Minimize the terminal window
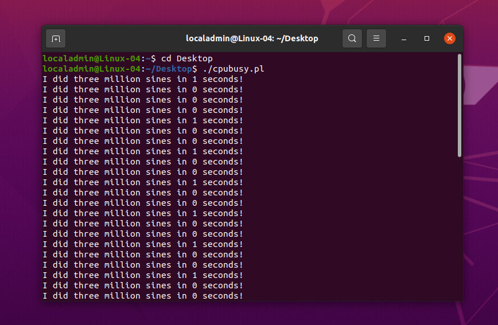The image size is (498, 325). (x=404, y=39)
